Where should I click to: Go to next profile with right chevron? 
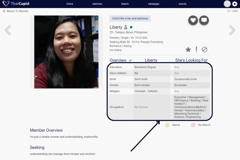tap(232, 30)
